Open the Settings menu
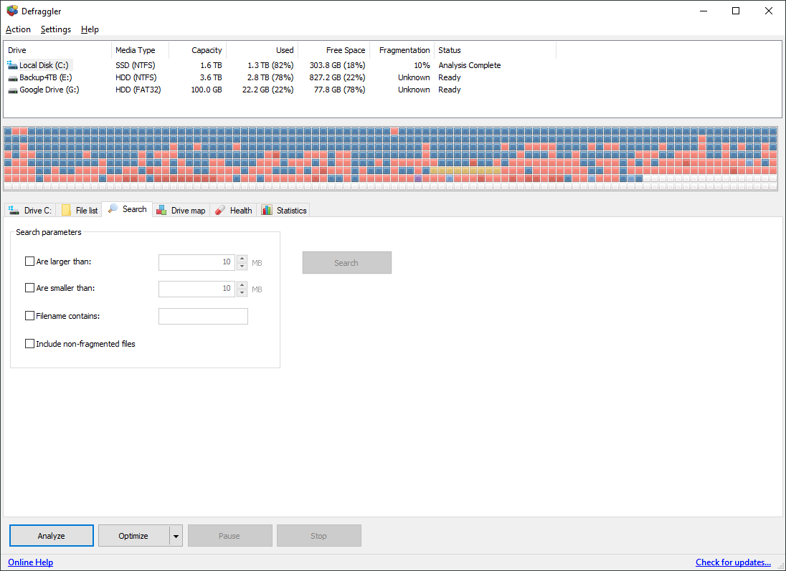The width and height of the screenshot is (786, 571). click(56, 29)
